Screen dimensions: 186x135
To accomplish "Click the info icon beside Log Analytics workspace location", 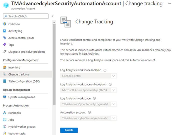I will (x=105, y=70).
